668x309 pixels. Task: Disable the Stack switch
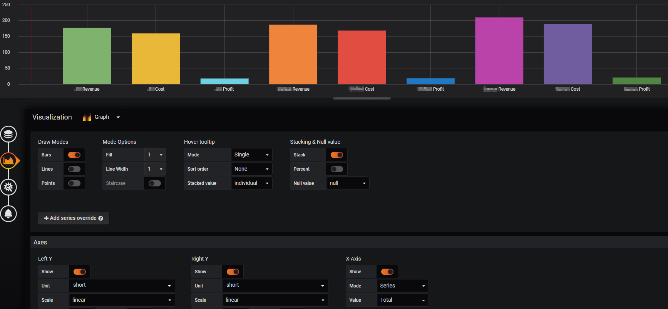[337, 155]
